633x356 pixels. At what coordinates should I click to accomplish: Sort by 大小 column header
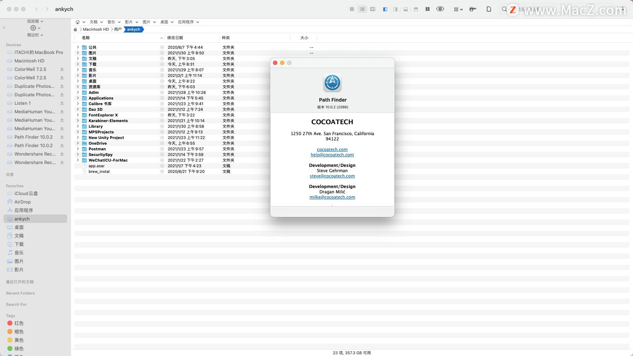[304, 38]
